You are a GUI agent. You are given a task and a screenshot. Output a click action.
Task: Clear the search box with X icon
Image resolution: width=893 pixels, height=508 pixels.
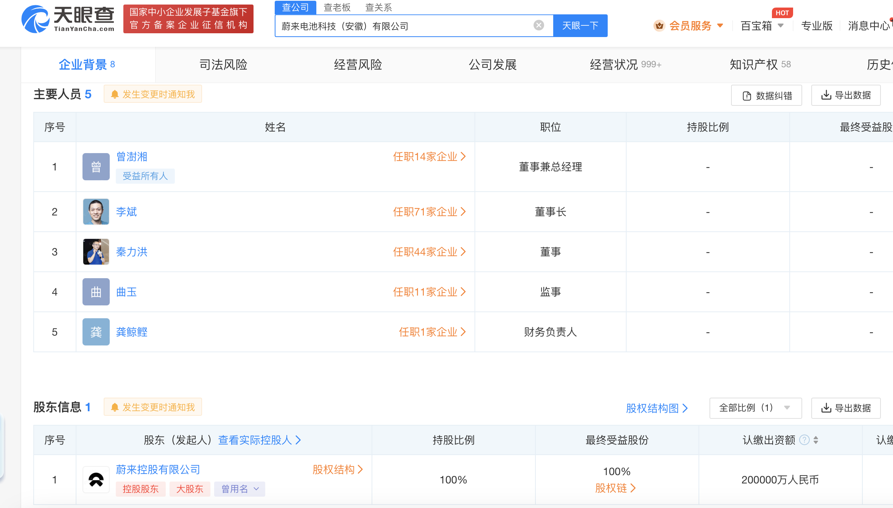point(538,25)
